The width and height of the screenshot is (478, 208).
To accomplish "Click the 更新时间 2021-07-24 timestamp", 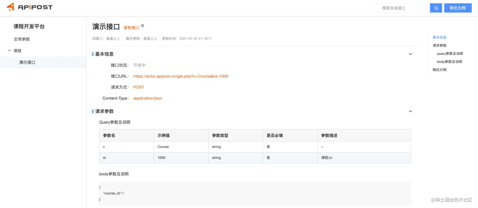I will point(187,39).
